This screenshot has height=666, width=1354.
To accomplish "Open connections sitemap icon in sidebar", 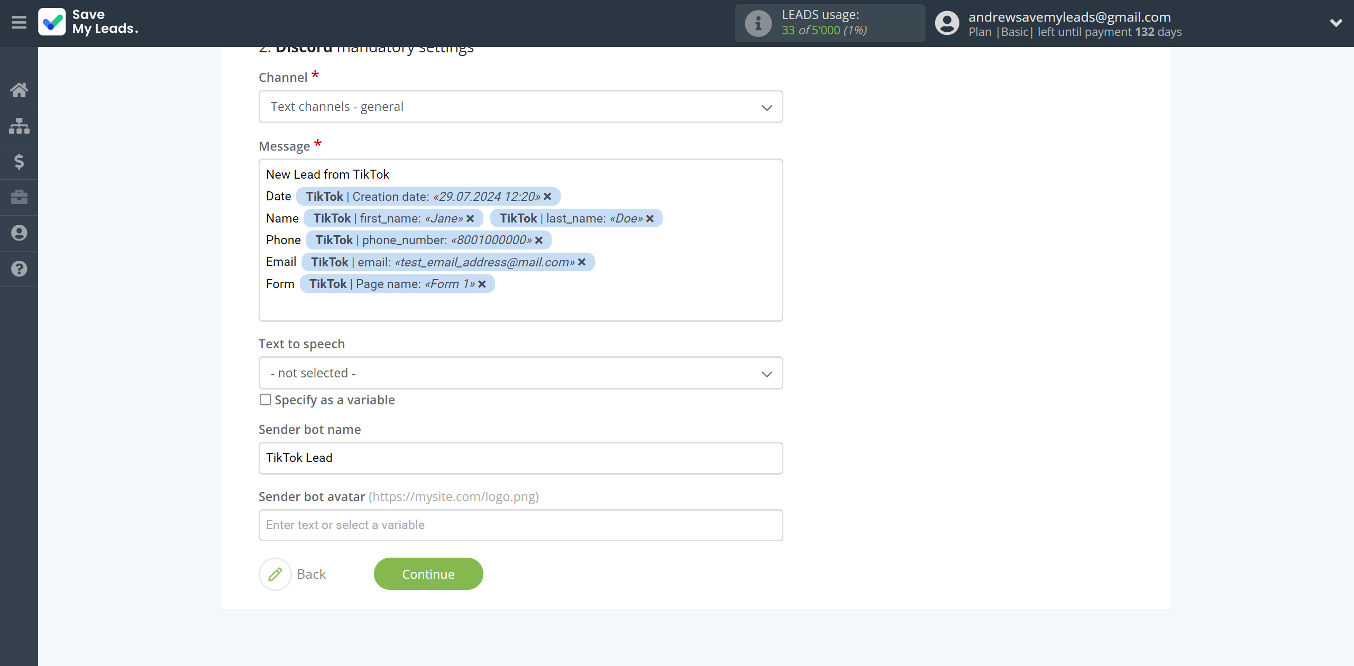I will tap(19, 126).
